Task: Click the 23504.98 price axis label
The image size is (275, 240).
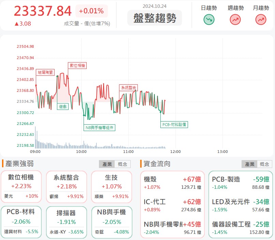Action: (x=25, y=46)
